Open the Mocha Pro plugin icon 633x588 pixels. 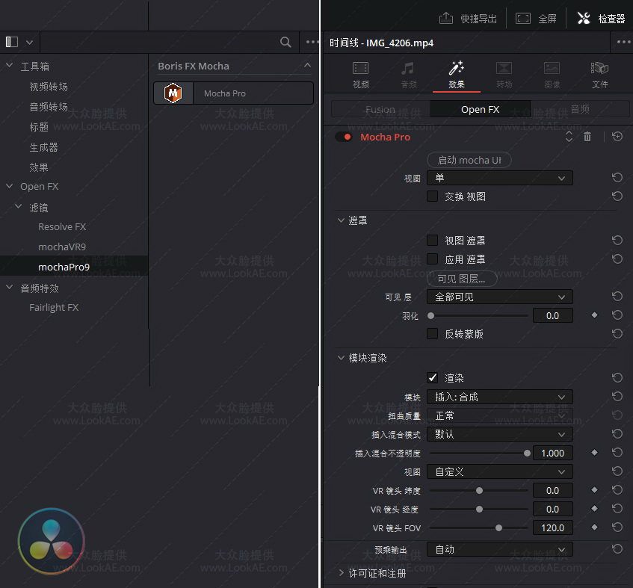point(173,93)
